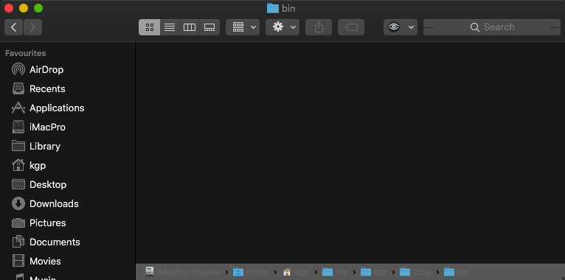Click the Library folder icon
This screenshot has width=565, height=280.
[x=18, y=146]
